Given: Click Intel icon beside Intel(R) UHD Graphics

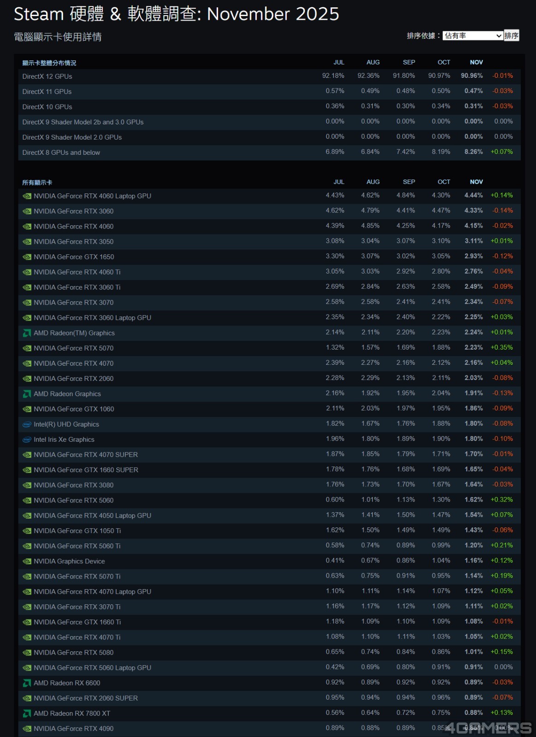Looking at the screenshot, I should coord(27,424).
